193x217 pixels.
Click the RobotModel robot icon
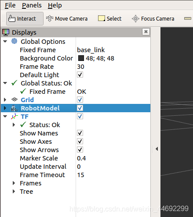(x=14, y=108)
